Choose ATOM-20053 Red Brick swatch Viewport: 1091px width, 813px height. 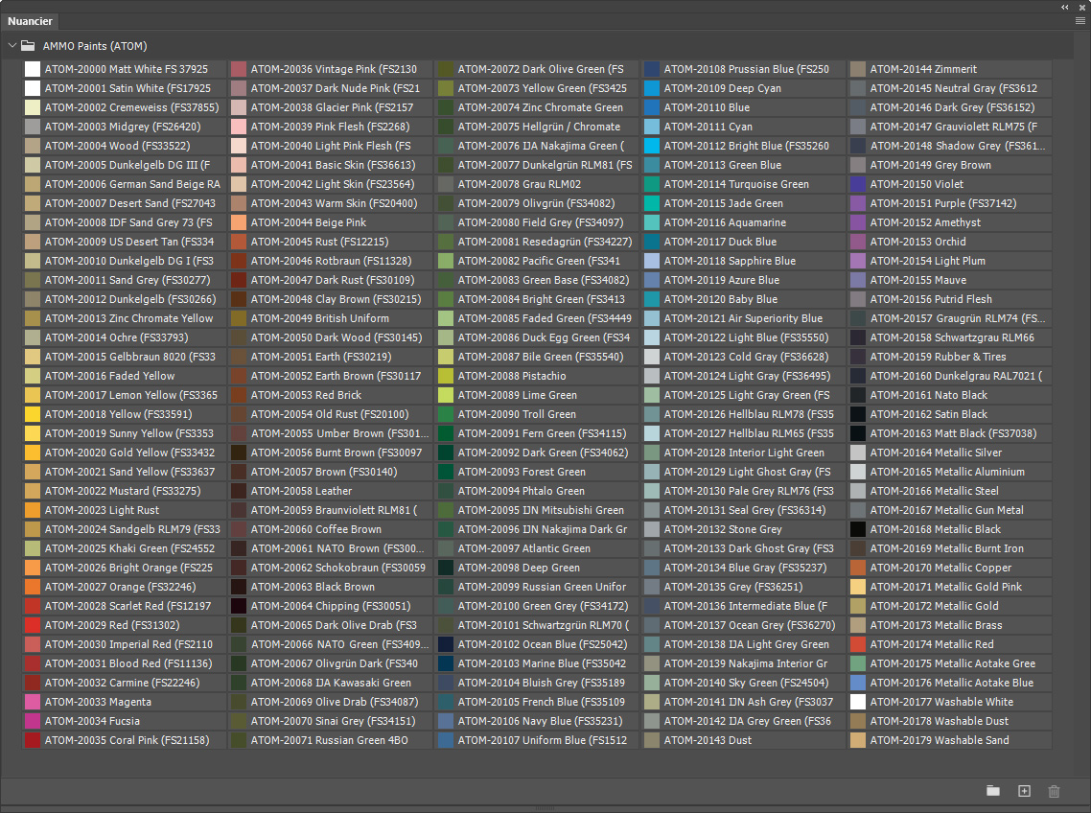[x=239, y=395]
